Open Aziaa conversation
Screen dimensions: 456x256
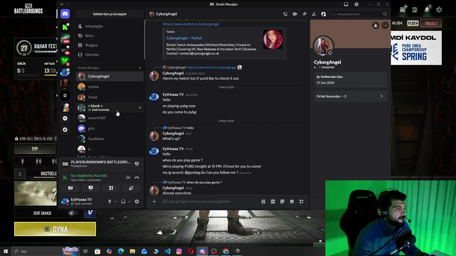point(110,97)
